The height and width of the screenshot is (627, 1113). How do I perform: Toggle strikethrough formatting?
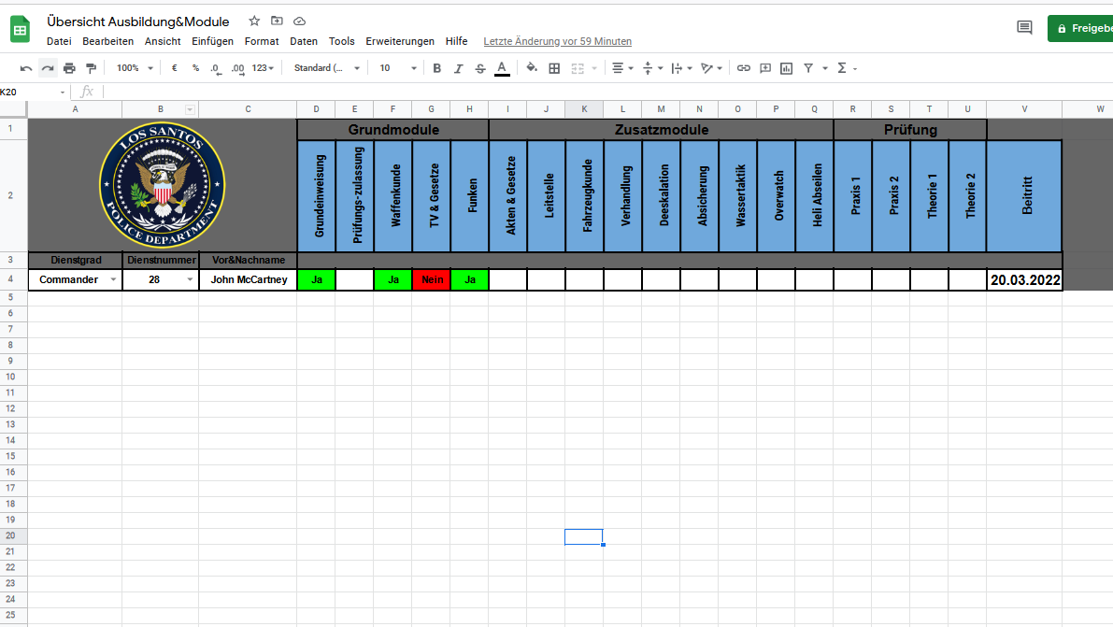[479, 68]
